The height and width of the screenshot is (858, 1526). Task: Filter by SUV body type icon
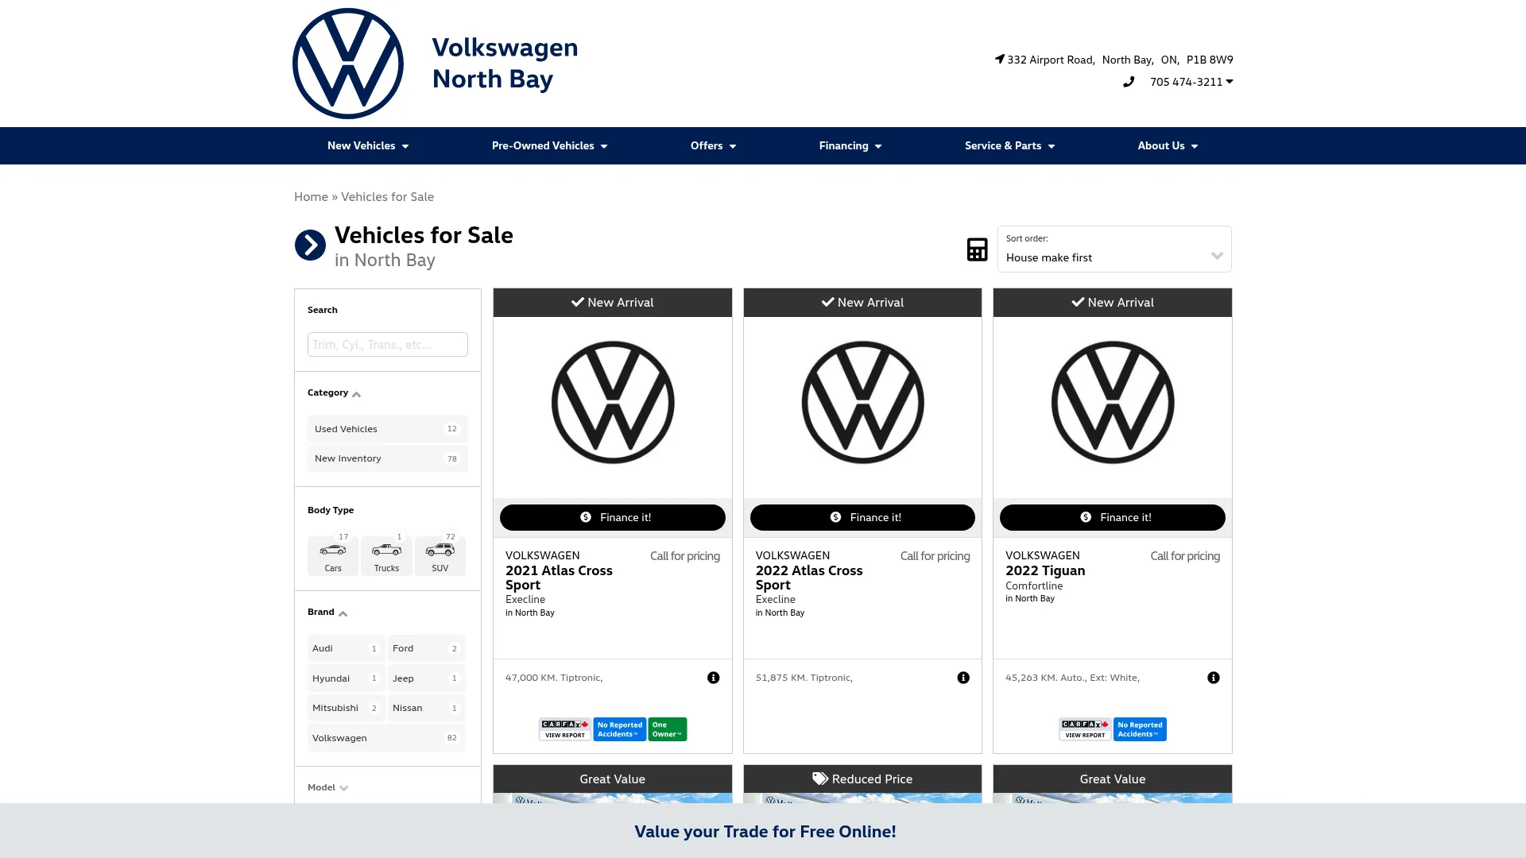pyautogui.click(x=440, y=555)
